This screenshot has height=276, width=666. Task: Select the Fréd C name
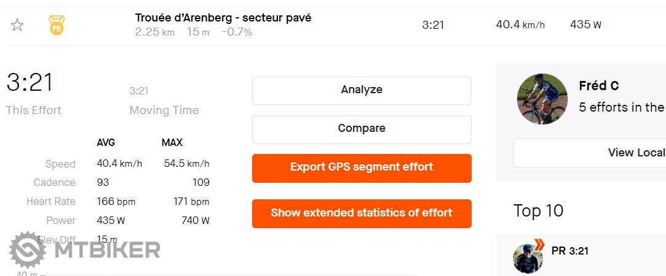tap(598, 86)
